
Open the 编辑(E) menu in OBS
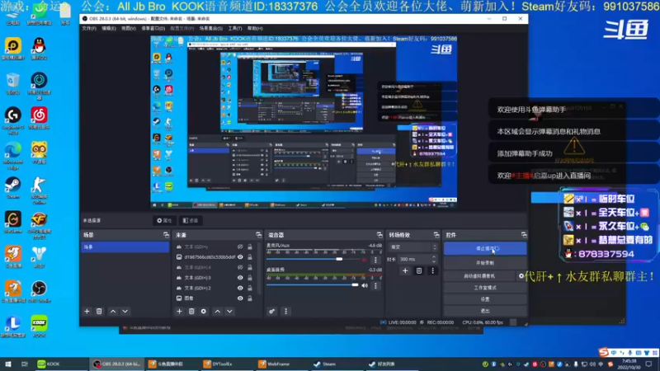[x=109, y=28]
